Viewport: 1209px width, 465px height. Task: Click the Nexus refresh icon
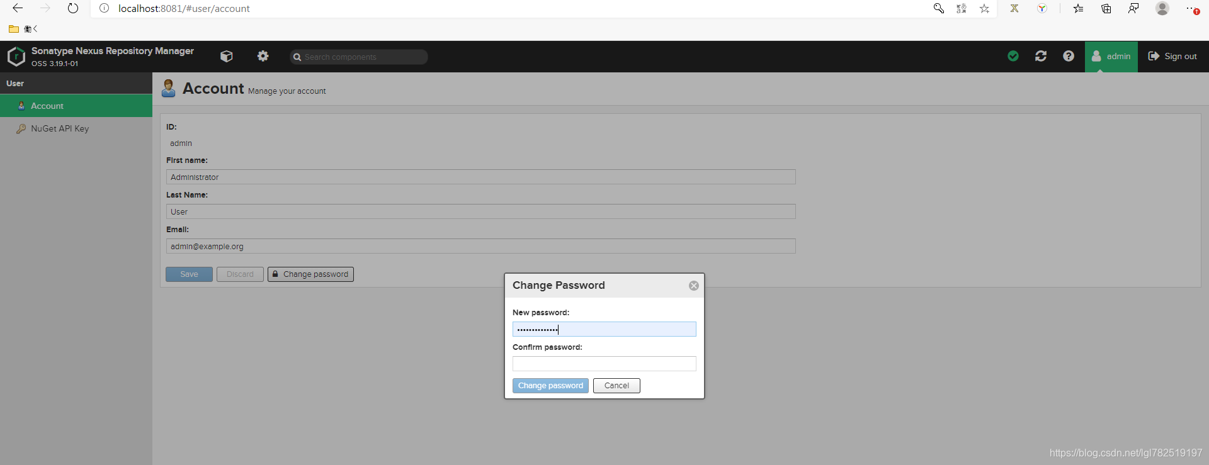coord(1041,56)
